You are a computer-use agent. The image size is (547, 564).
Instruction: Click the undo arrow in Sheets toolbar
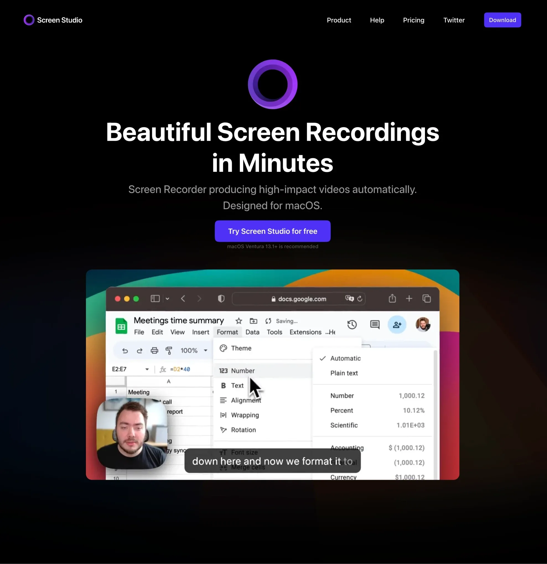(125, 350)
